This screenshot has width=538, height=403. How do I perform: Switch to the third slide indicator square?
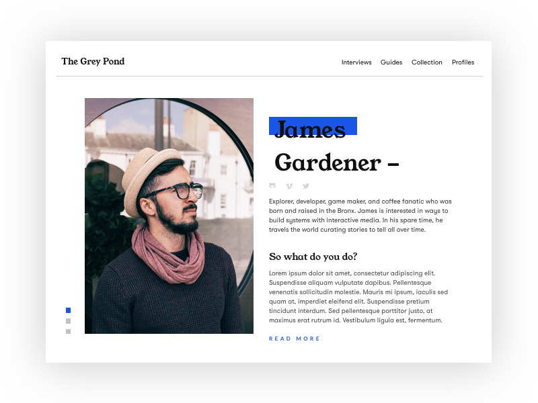click(69, 331)
